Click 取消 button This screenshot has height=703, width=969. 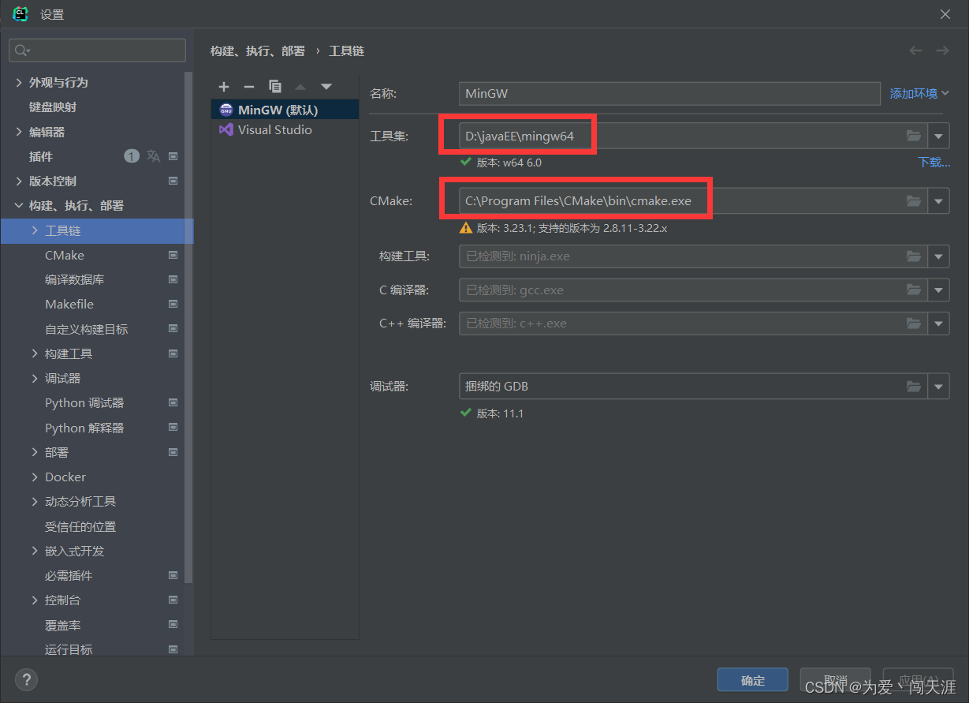(835, 680)
